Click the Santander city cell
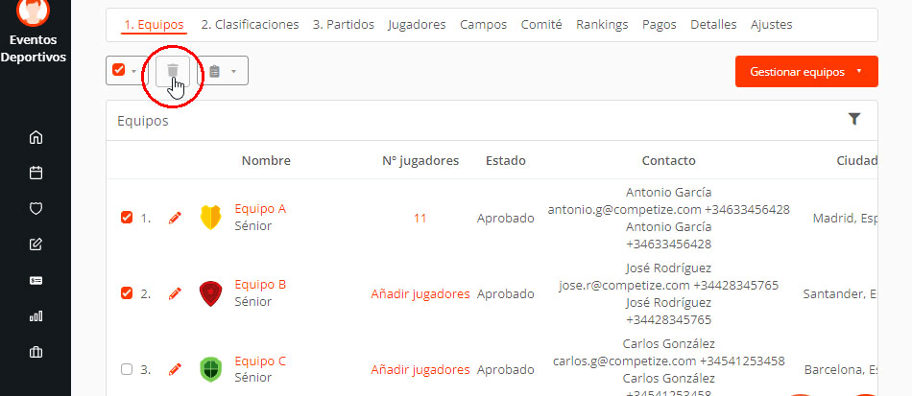The image size is (912, 396). [840, 293]
